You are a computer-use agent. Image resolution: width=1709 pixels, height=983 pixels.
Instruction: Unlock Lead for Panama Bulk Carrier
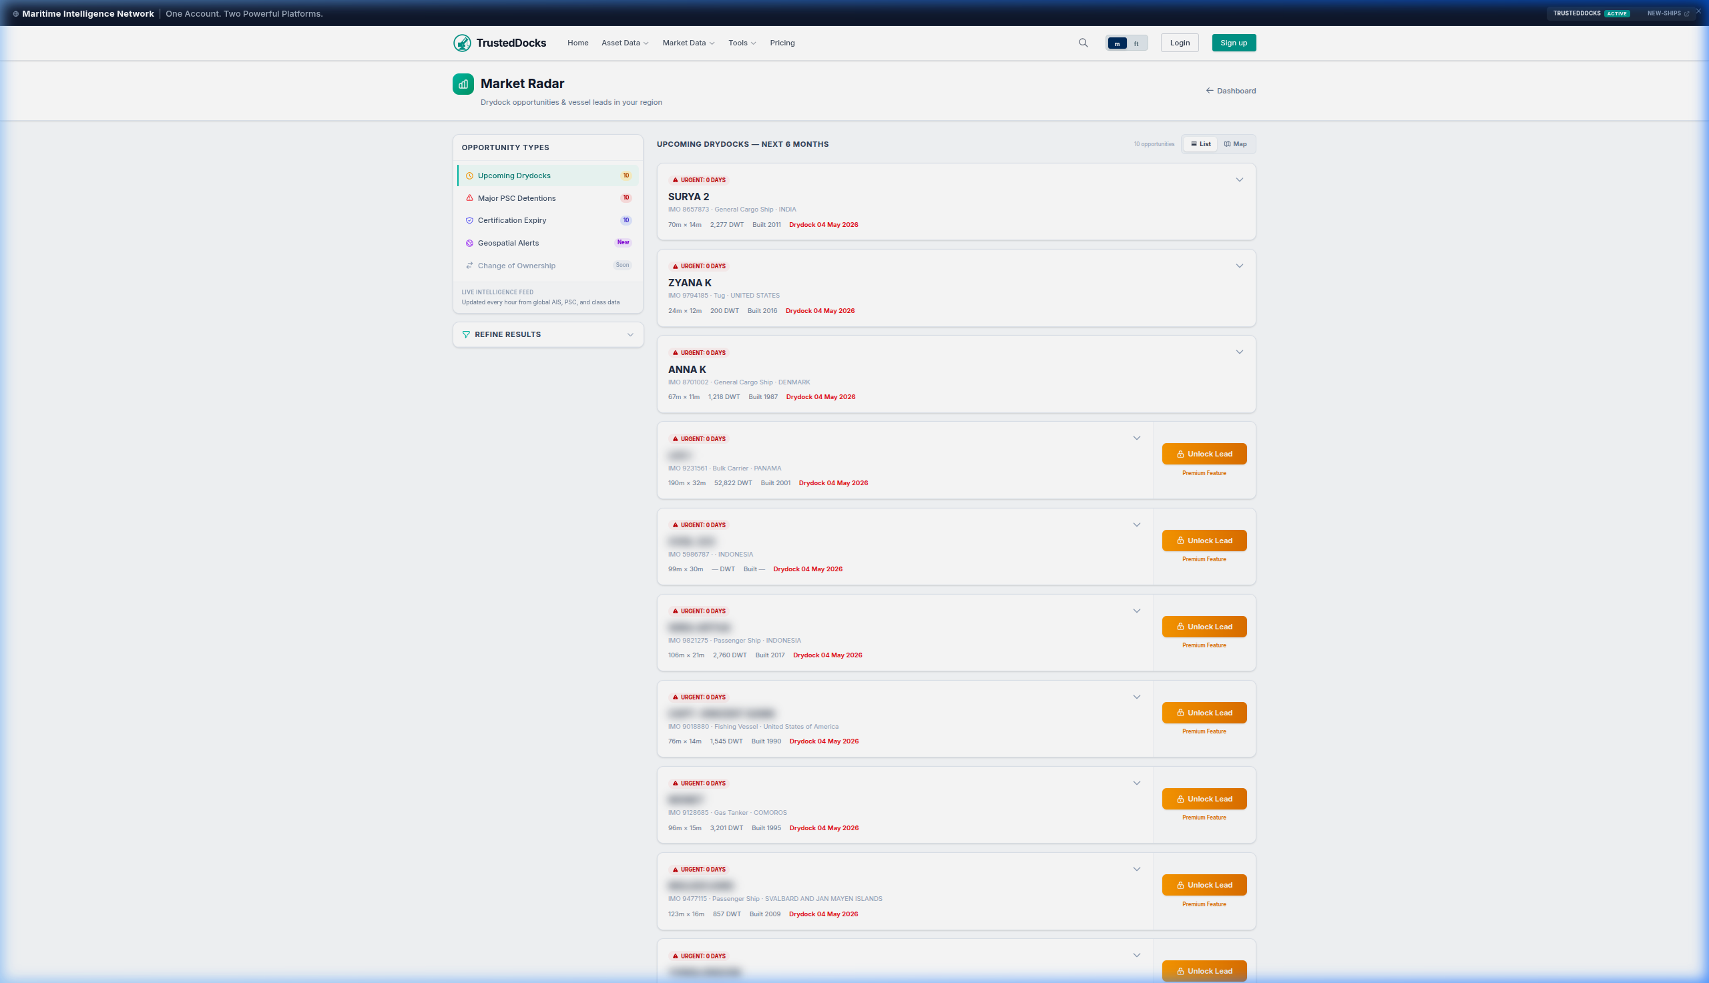point(1204,454)
